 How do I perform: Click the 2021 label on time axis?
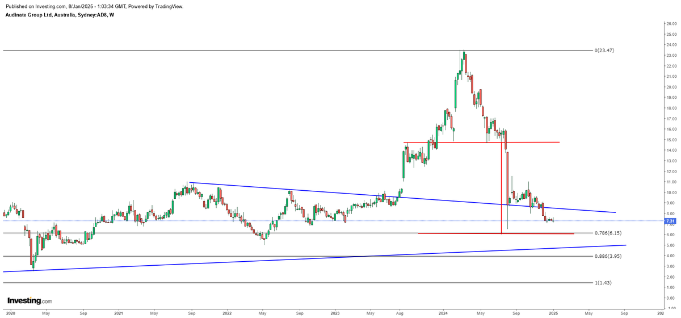119,313
